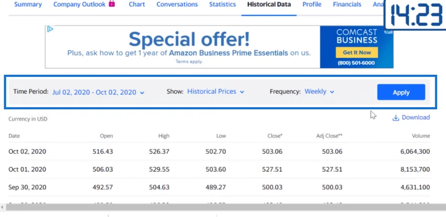The image size is (446, 217).
Task: Expand the Time Period date range dropdown
Action: (x=98, y=92)
